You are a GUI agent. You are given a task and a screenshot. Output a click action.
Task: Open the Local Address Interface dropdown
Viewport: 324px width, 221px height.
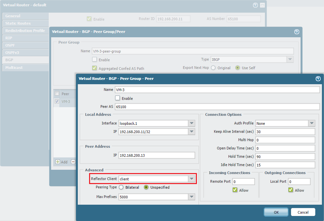tap(192, 123)
